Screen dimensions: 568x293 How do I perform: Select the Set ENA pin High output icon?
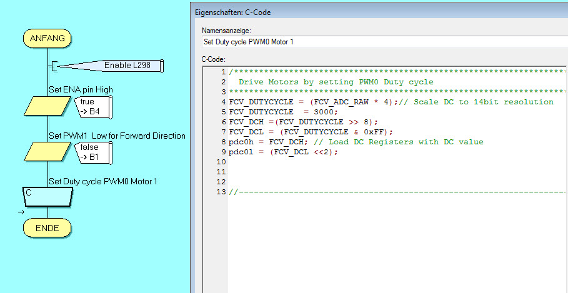pyautogui.click(x=47, y=106)
